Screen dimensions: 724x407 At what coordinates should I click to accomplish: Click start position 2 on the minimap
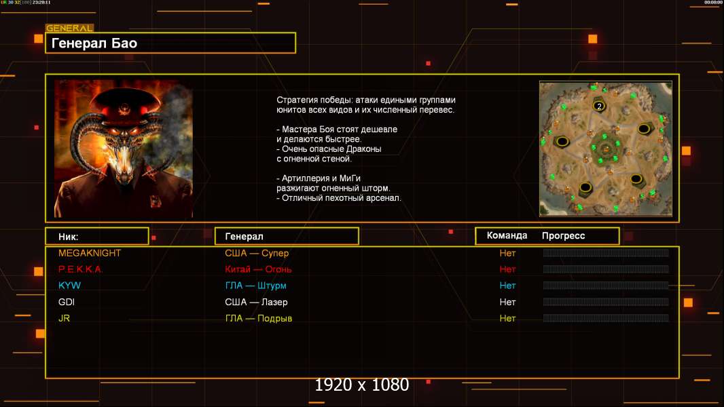pos(599,106)
